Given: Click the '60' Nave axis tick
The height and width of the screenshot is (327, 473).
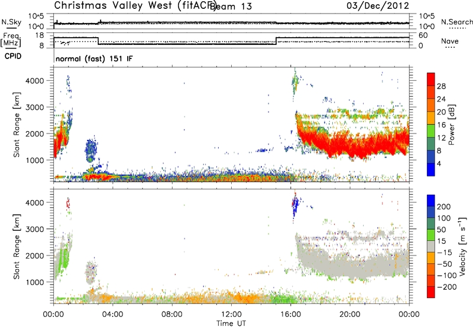Looking at the screenshot, I should click(x=423, y=35).
